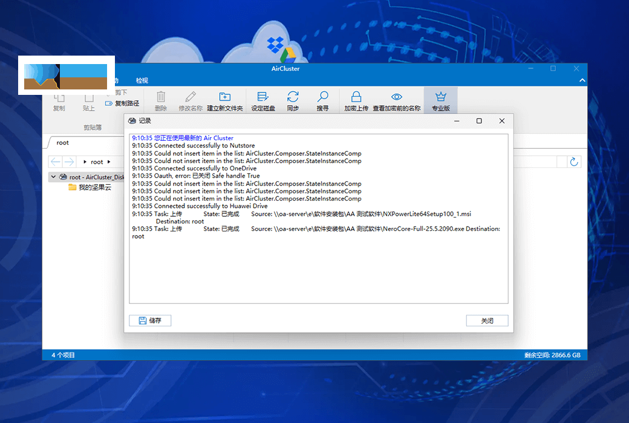
Task: Refresh the file list using the refresh icon
Action: [574, 161]
